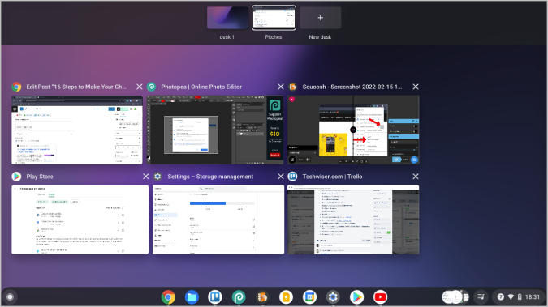Select the Pitches desk thumbnail
This screenshot has height=307, width=548.
click(x=274, y=18)
